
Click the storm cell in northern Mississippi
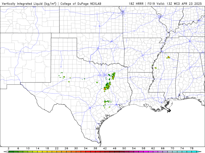(x=168, y=57)
